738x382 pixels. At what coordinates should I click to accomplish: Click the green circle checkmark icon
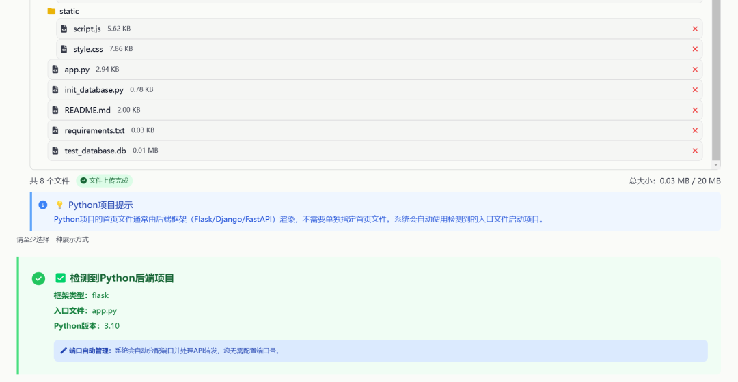pos(38,278)
